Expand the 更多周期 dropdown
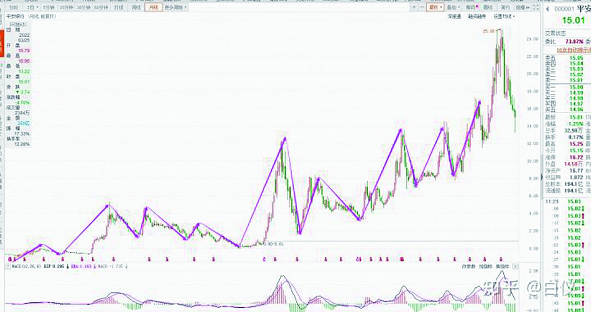Image resolution: width=591 pixels, height=312 pixels. pyautogui.click(x=176, y=7)
